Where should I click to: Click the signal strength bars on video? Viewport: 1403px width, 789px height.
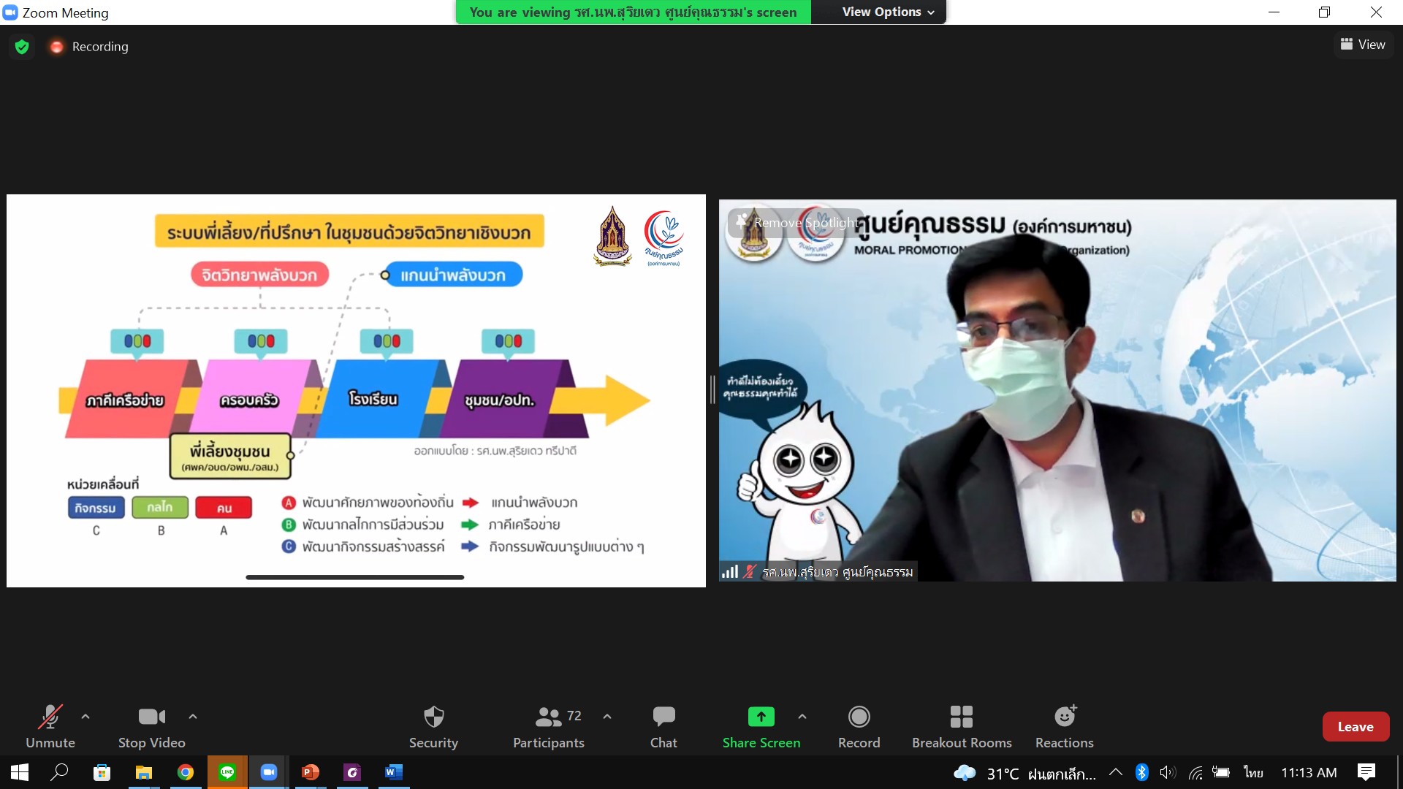point(729,572)
